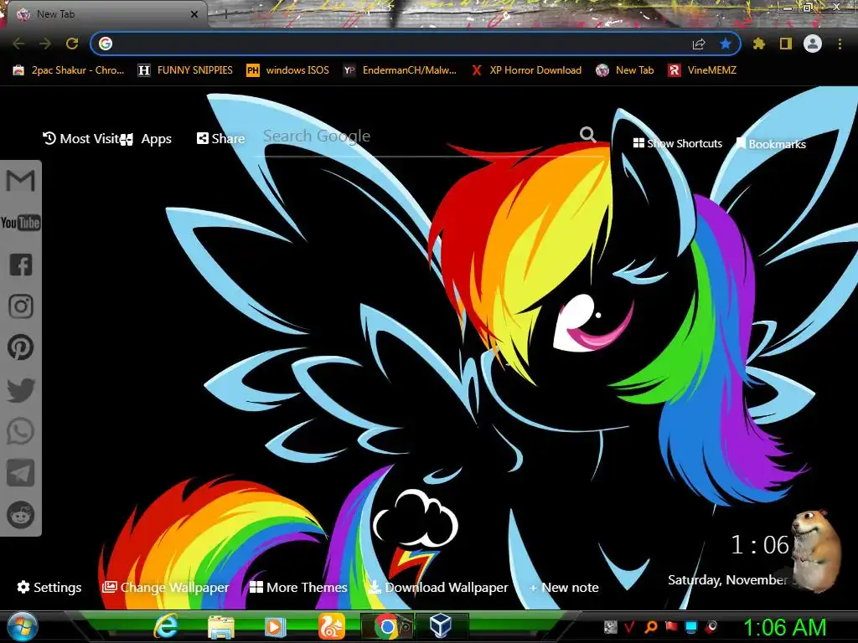Click the Share button
The width and height of the screenshot is (858, 643).
click(x=220, y=138)
